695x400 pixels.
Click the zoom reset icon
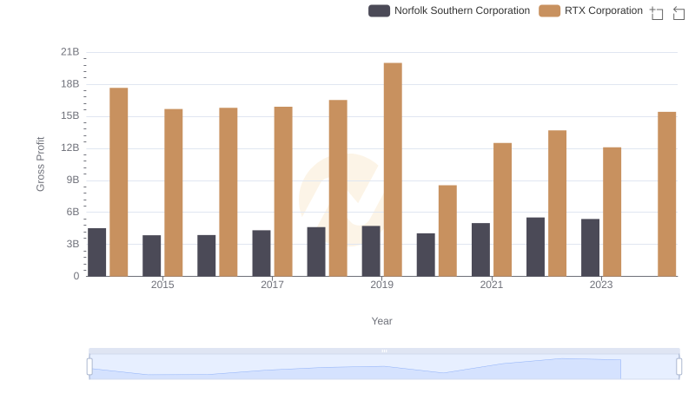(x=678, y=13)
